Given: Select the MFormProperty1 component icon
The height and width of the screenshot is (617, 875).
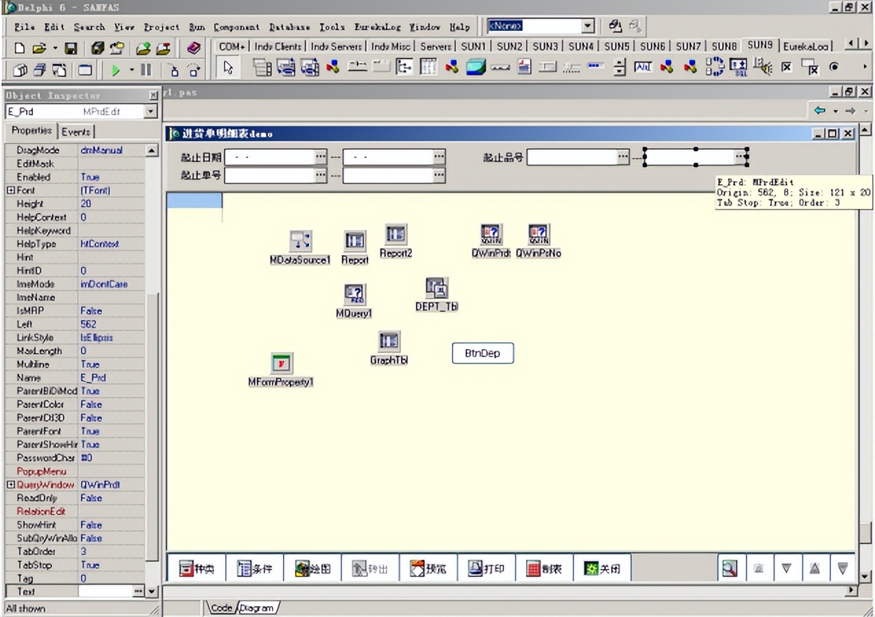Looking at the screenshot, I should [x=281, y=363].
